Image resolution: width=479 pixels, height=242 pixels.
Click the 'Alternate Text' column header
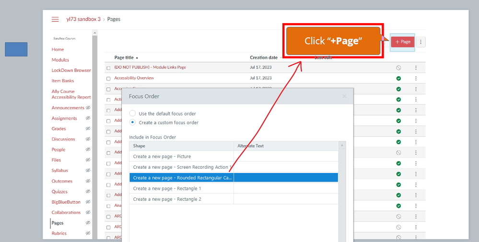[286, 146]
